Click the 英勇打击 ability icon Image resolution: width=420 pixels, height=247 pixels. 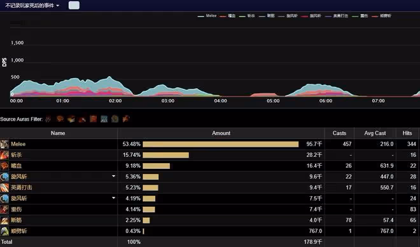4,188
